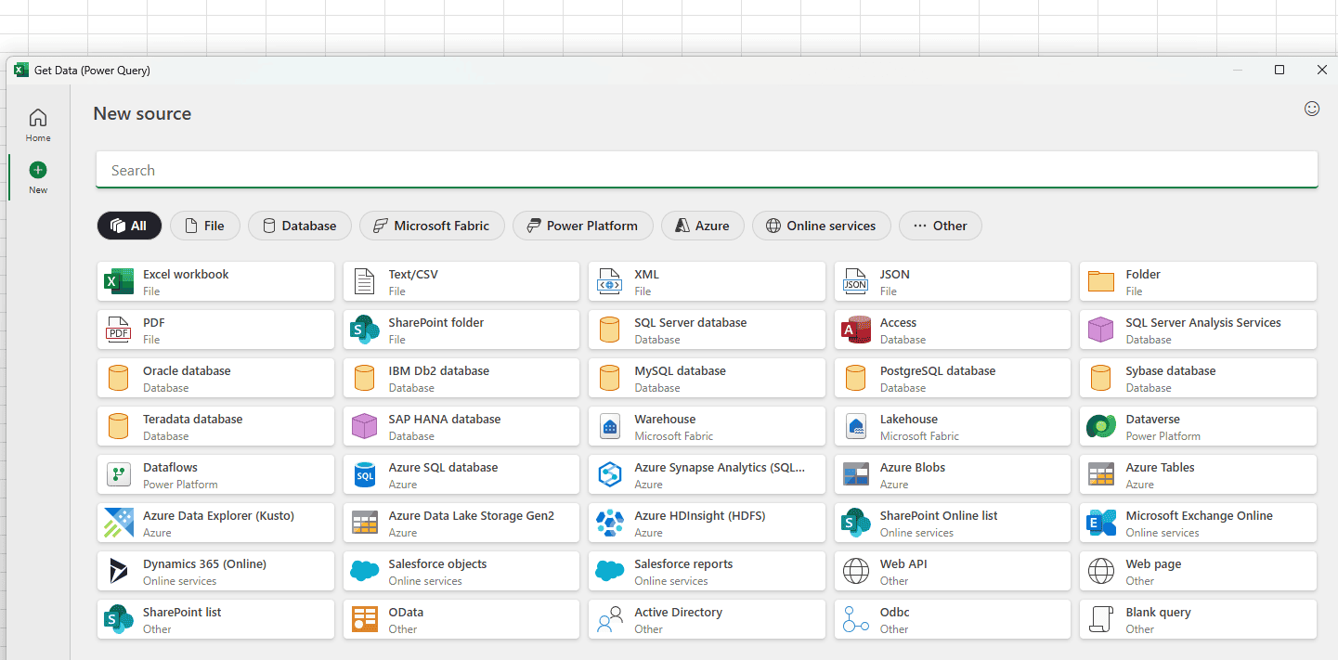
Task: Open the Home view in the sidebar
Action: [37, 123]
